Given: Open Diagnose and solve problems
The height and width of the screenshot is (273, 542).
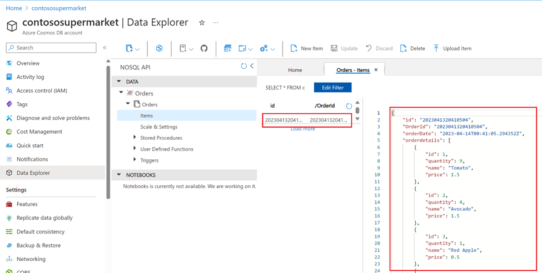Looking at the screenshot, I should click(x=53, y=118).
